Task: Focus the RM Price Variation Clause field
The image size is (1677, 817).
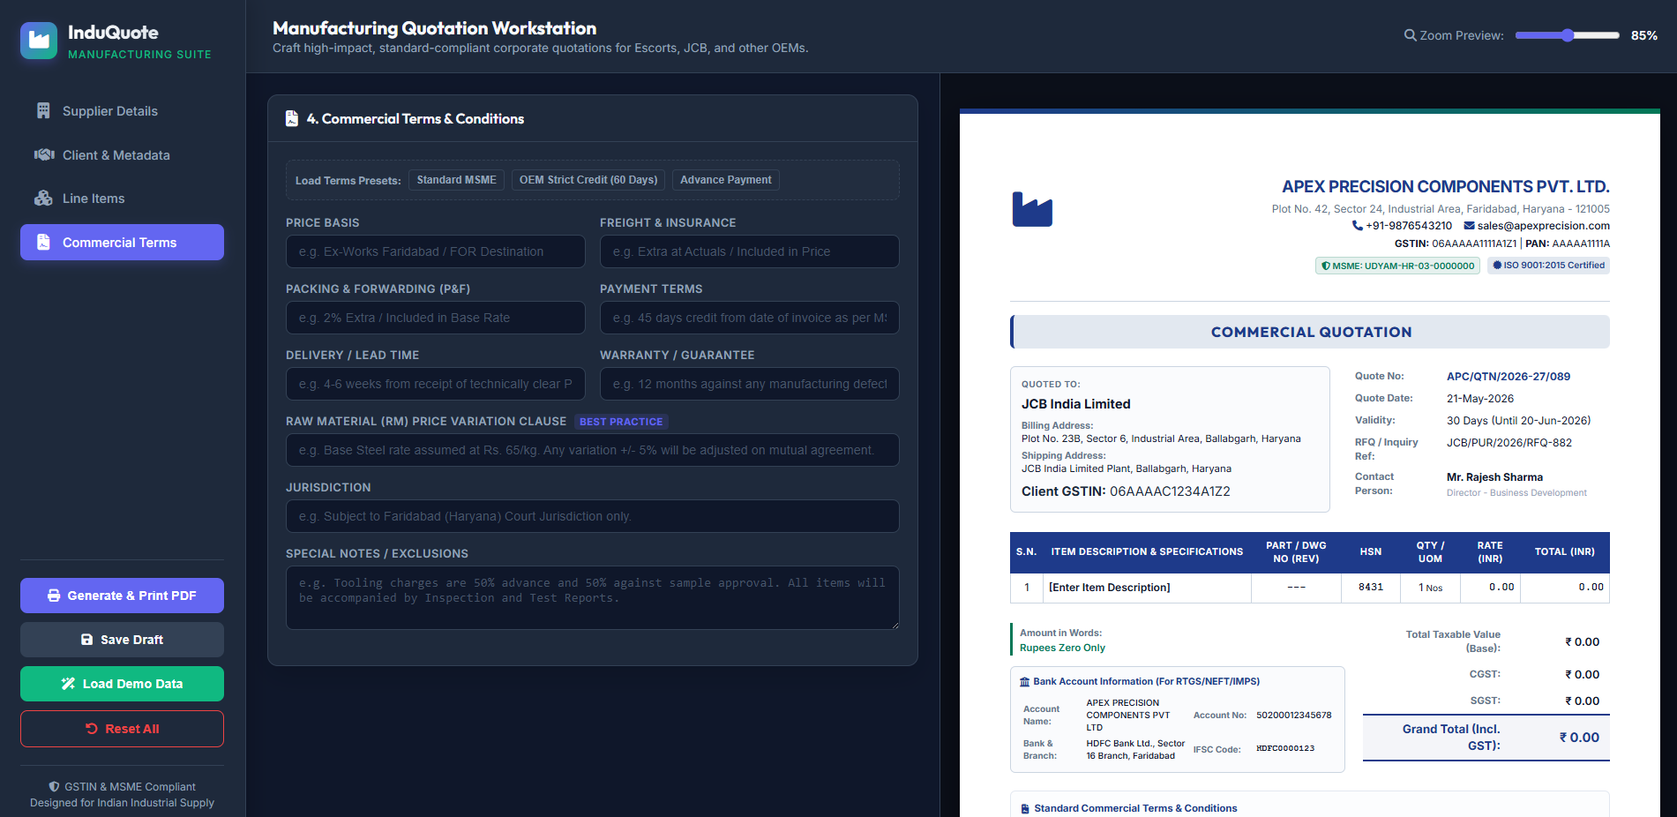Action: point(593,450)
